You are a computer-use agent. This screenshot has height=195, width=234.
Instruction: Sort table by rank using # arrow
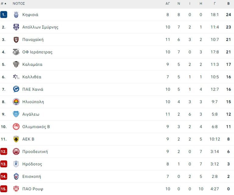click(4, 4)
